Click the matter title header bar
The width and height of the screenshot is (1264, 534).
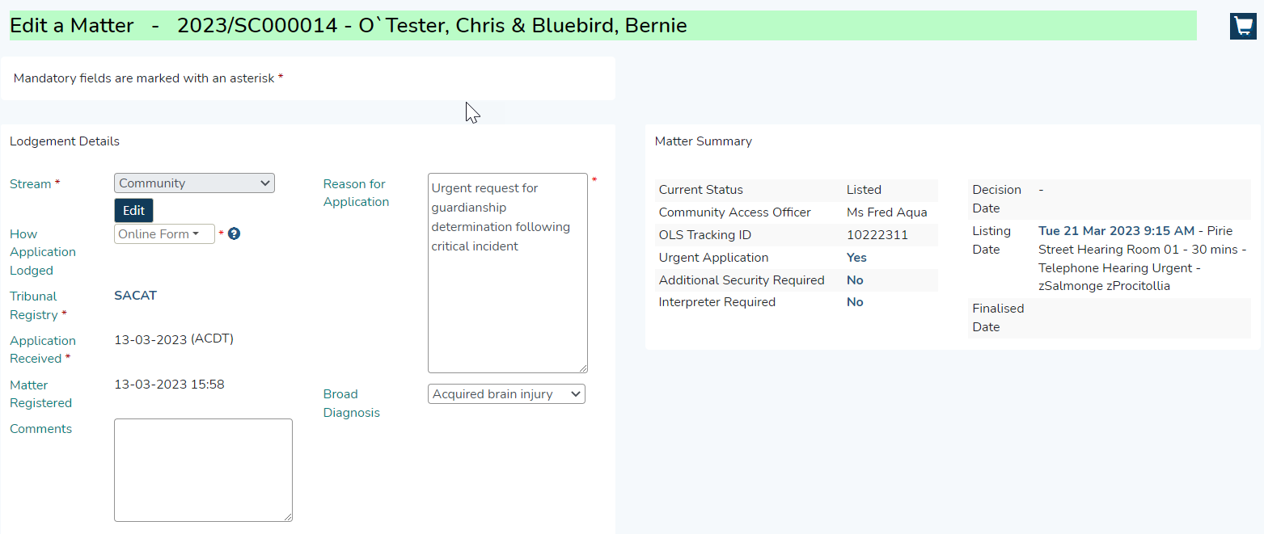pyautogui.click(x=602, y=26)
